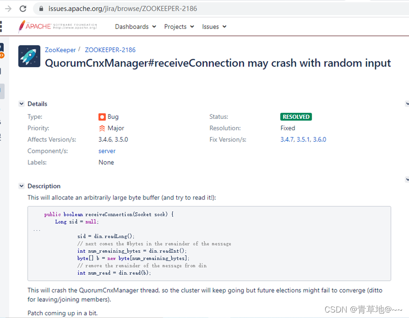Reload the page with refresh icon
The width and height of the screenshot is (409, 318).
23,9
